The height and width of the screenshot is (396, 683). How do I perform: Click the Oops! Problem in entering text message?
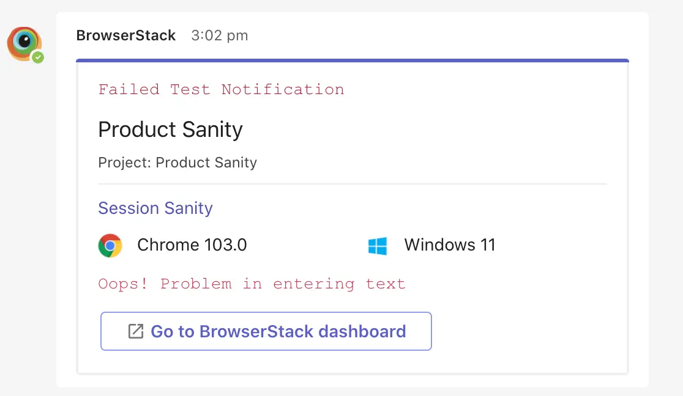click(252, 284)
